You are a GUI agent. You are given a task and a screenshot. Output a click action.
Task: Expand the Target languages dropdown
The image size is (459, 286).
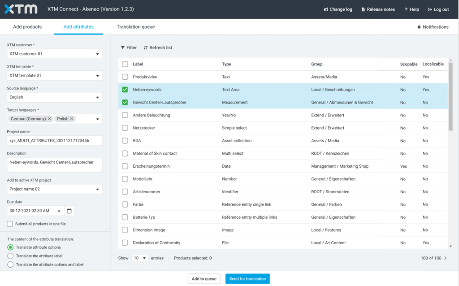point(97,119)
